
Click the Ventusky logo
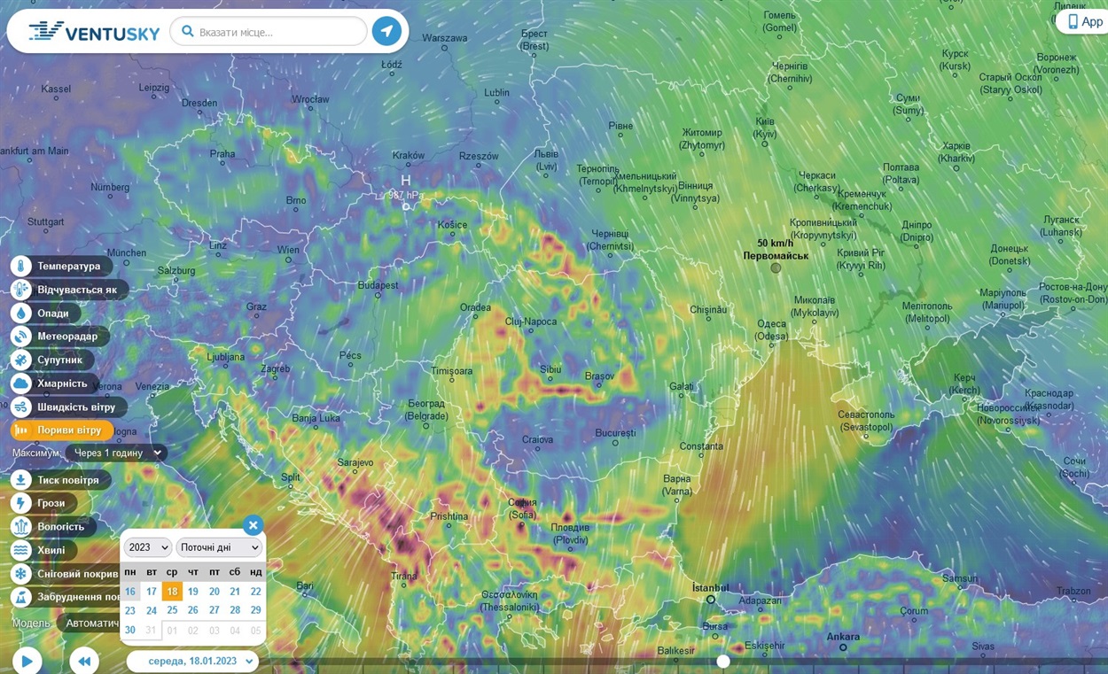tap(94, 32)
